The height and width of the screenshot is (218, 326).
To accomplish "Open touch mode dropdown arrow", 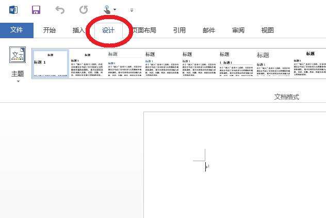I will [115, 10].
